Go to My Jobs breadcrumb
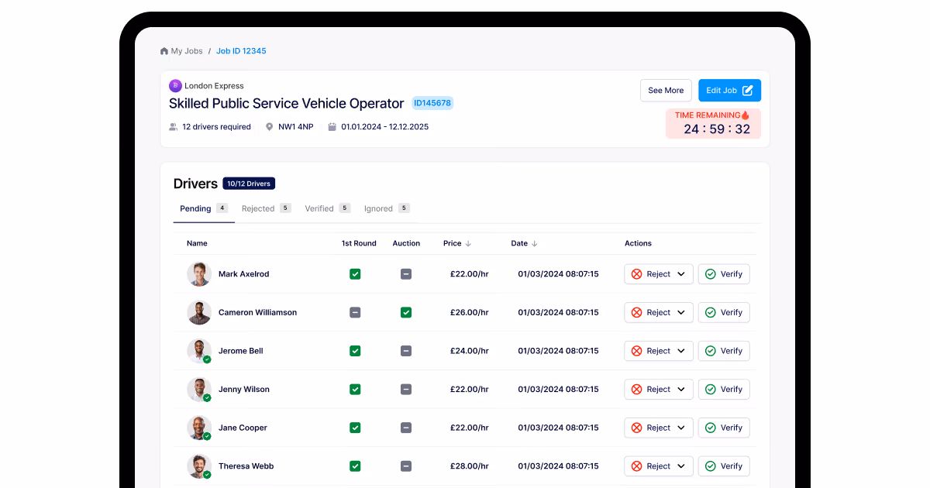This screenshot has width=930, height=488. (187, 51)
